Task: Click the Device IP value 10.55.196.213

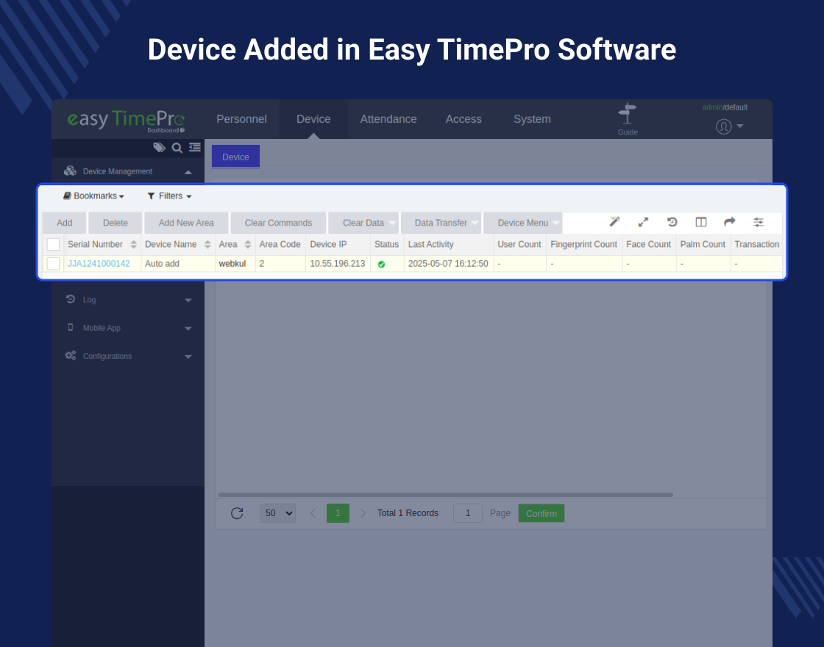Action: pos(338,264)
